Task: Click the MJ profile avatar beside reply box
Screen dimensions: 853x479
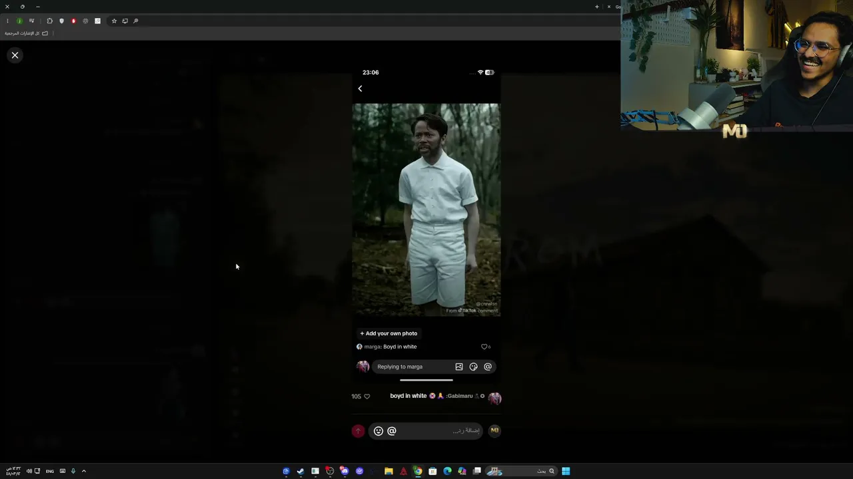Action: [x=494, y=430]
